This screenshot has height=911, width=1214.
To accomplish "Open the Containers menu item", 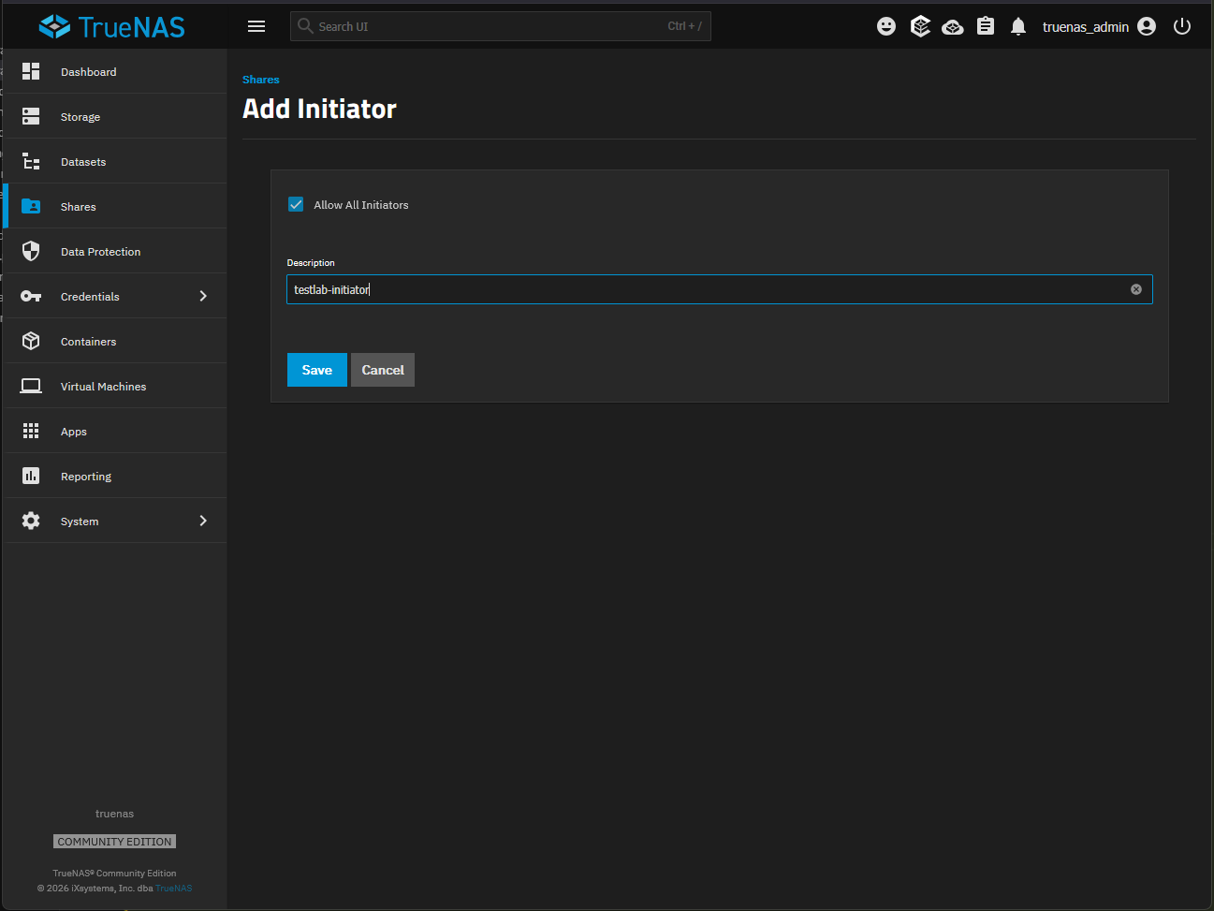I will click(116, 341).
